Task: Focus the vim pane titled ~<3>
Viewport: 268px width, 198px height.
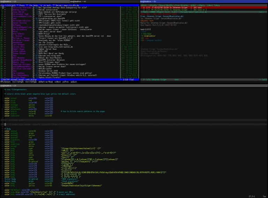Action: coord(134,85)
